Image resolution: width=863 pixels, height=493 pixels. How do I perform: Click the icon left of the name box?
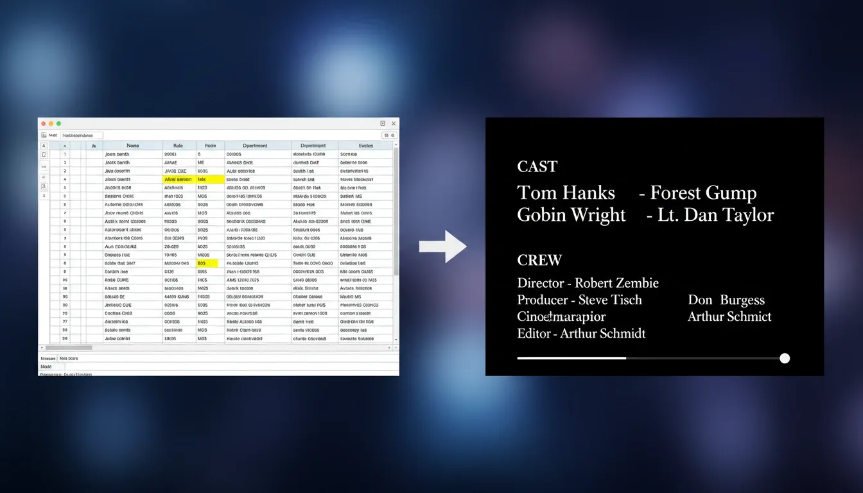pos(44,135)
